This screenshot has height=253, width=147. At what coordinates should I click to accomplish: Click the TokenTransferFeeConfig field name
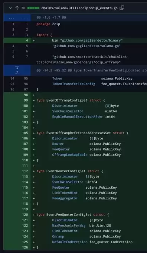pos(73,84)
